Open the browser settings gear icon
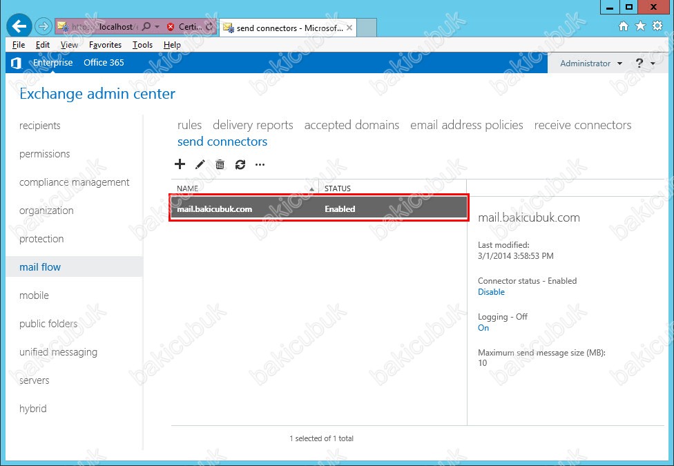 tap(657, 26)
